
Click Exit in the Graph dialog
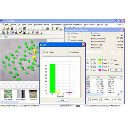coord(63,100)
